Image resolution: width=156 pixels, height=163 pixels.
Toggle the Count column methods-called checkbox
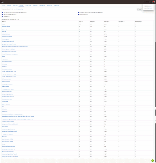click(3, 12)
